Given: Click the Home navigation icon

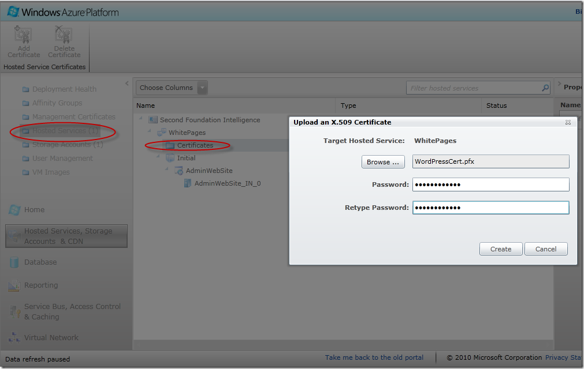Looking at the screenshot, I should tap(14, 210).
